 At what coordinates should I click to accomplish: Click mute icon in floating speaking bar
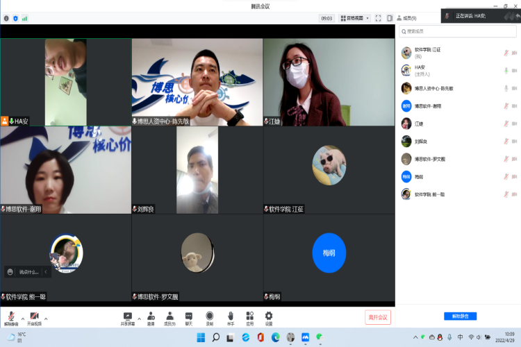tap(447, 16)
